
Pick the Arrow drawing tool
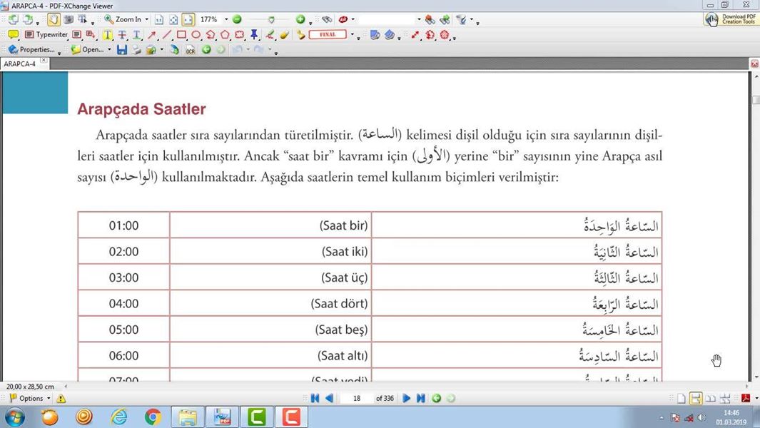152,34
